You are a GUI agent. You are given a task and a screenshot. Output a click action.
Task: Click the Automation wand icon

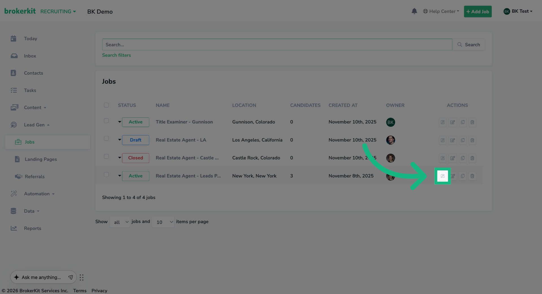pos(14,194)
